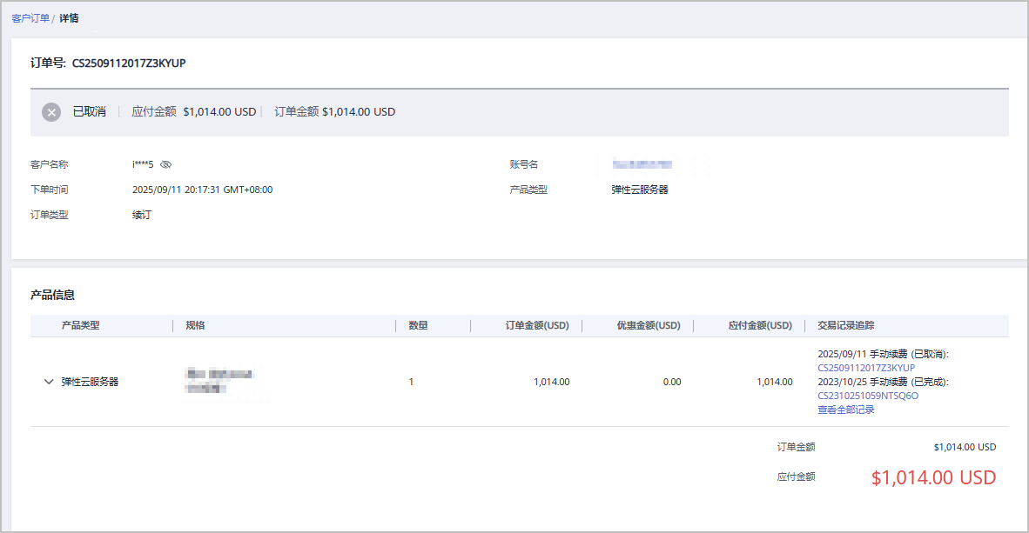Screen dimensions: 1029x533
Task: Click the cancelled status X icon
Action: [51, 112]
